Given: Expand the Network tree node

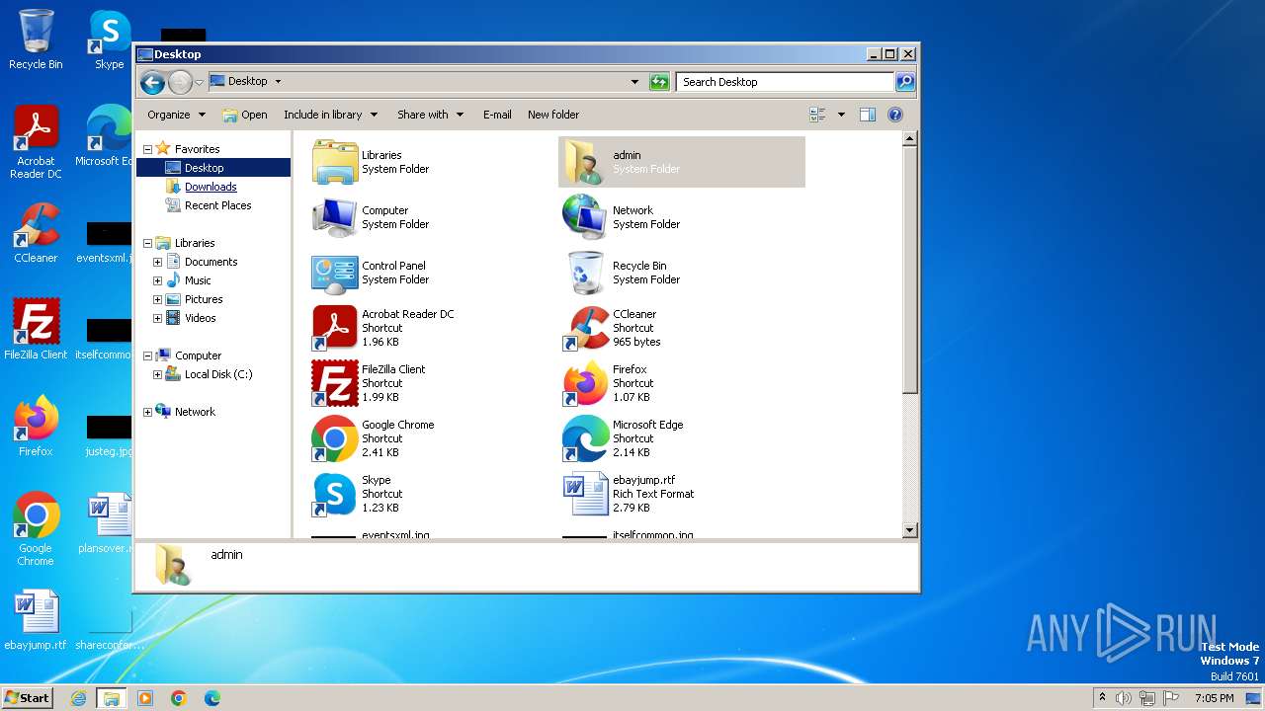Looking at the screenshot, I should [x=147, y=412].
